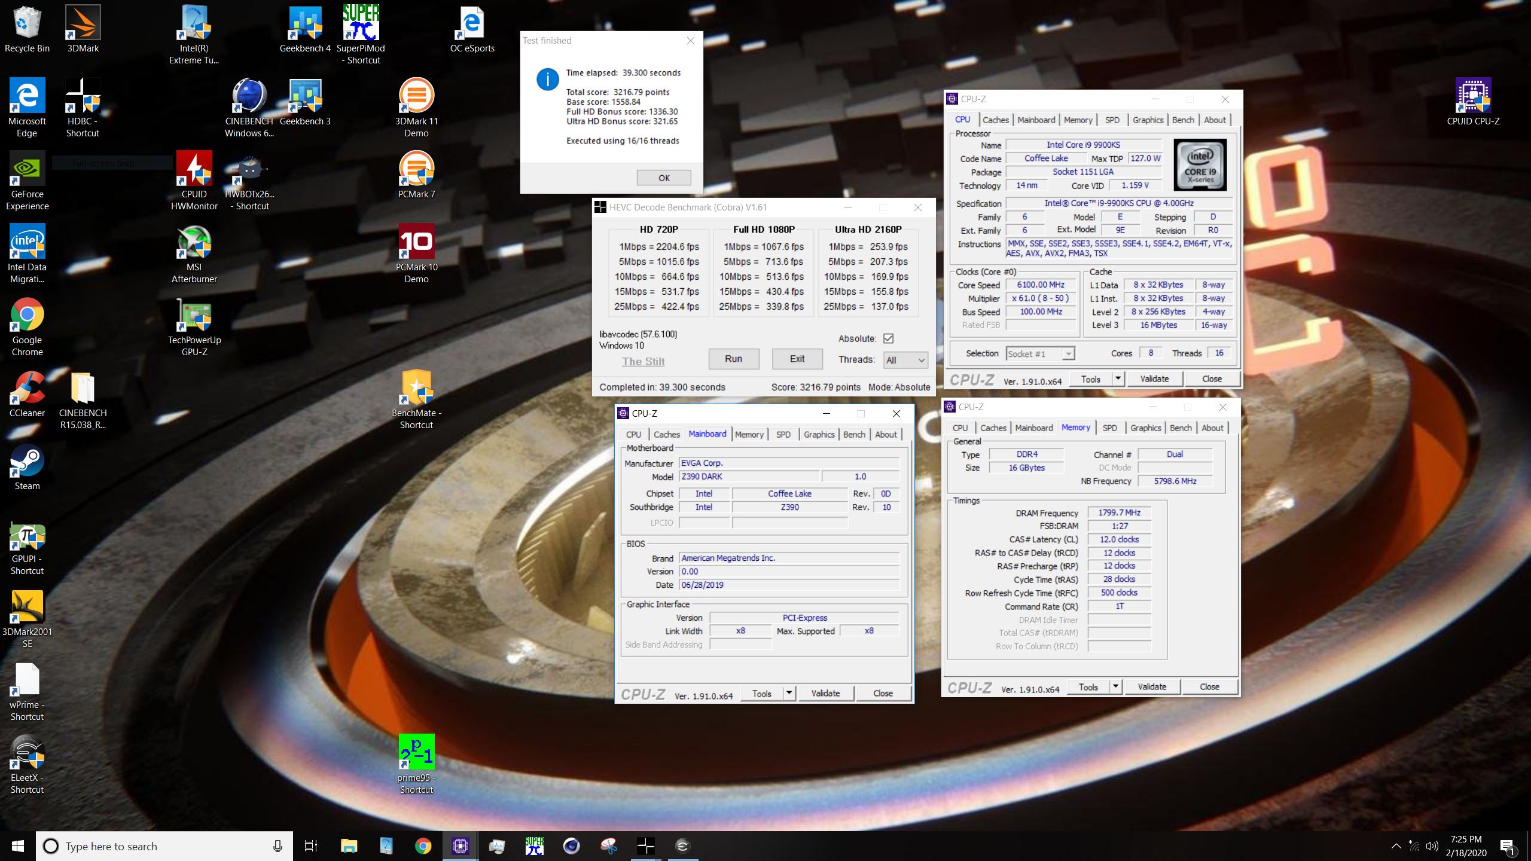Click the Core Speed 6100.00 MHz value
This screenshot has width=1531, height=861.
click(x=1041, y=285)
